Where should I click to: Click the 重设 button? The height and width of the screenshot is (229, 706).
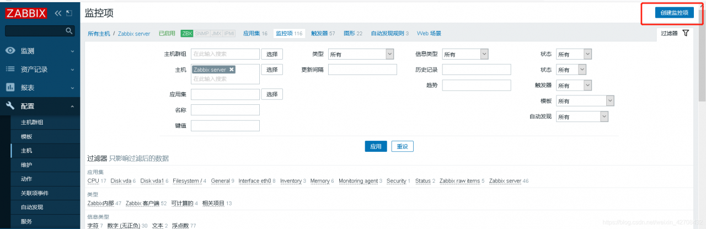(x=403, y=146)
